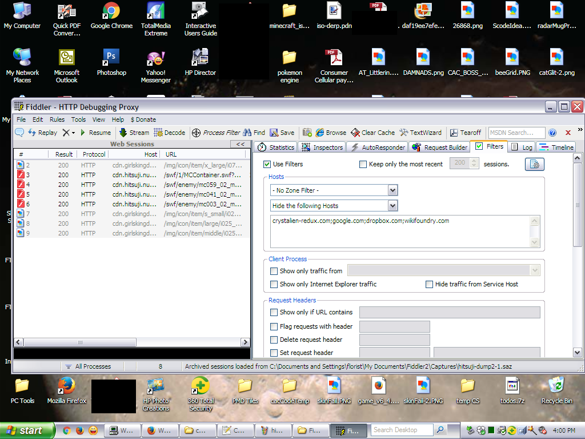Screen dimensions: 585x439
Task: Click the Photoshop desktop icon
Action: pyautogui.click(x=111, y=62)
